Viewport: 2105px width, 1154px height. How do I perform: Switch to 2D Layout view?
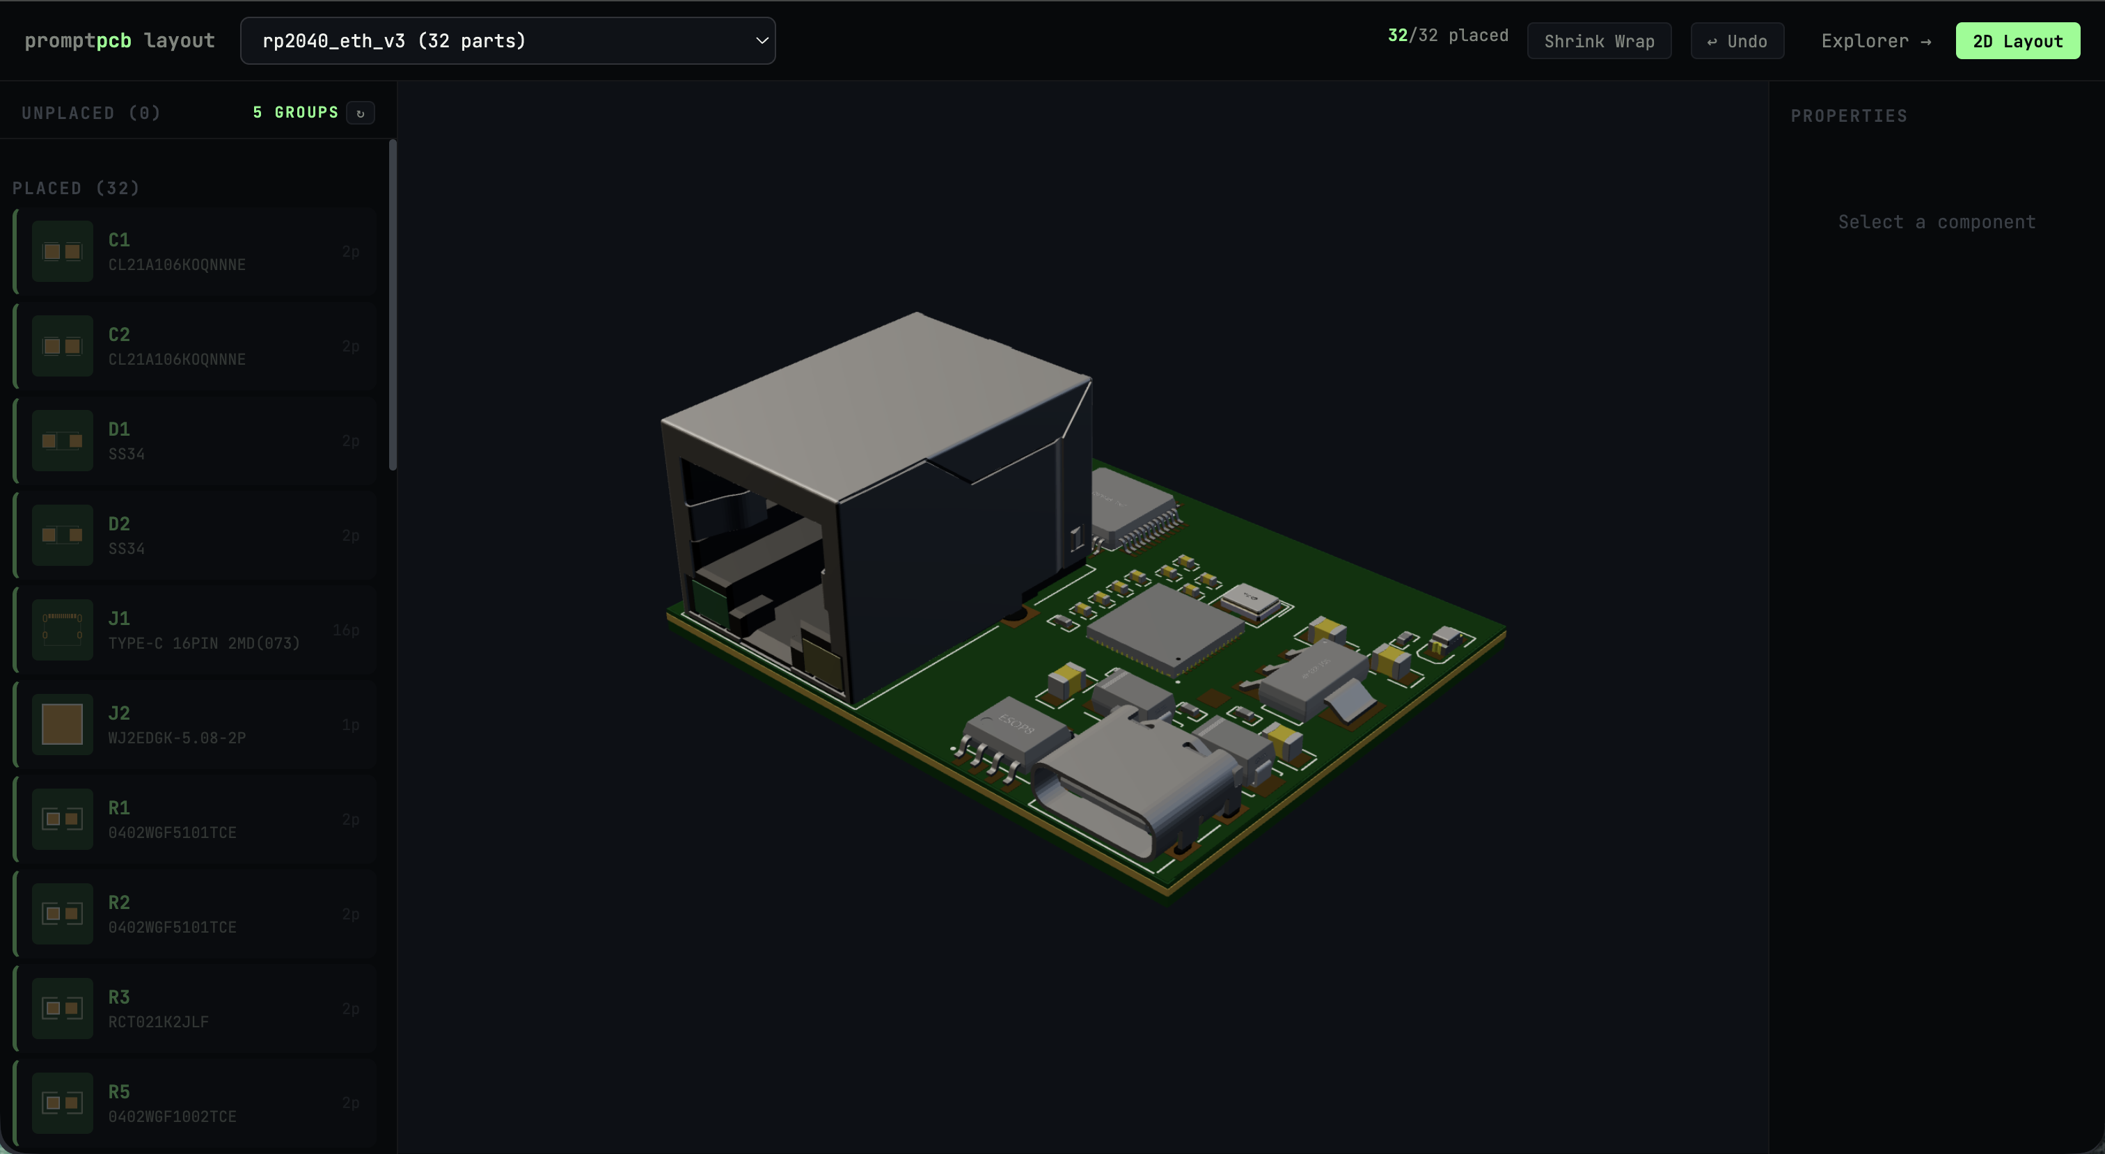[2017, 41]
